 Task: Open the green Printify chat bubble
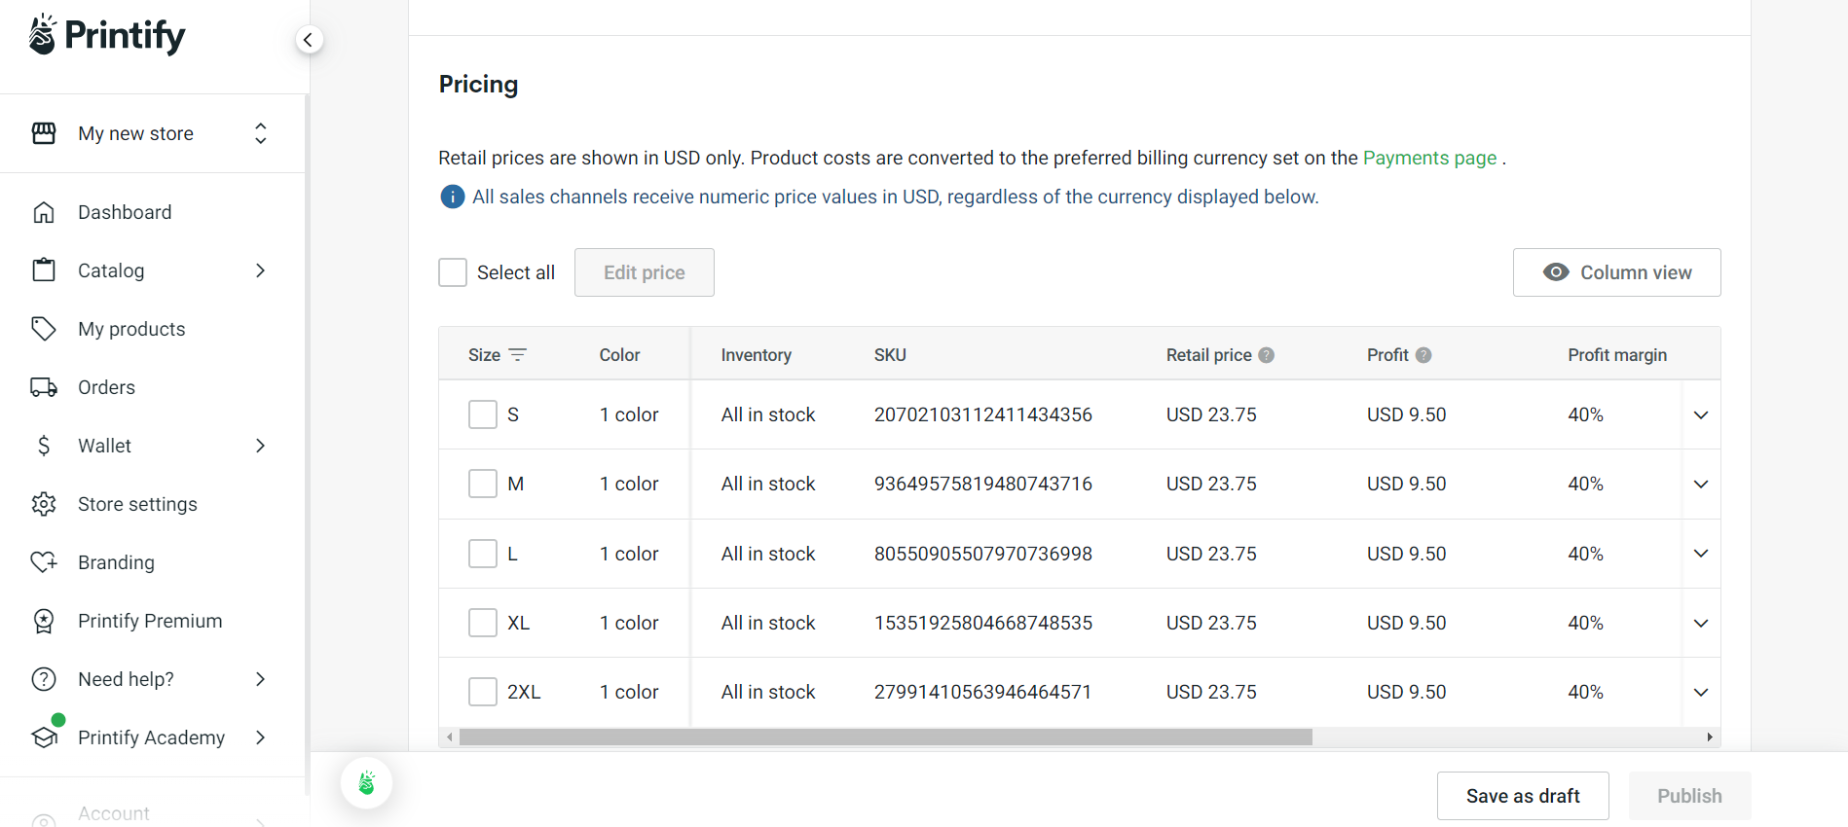click(367, 782)
